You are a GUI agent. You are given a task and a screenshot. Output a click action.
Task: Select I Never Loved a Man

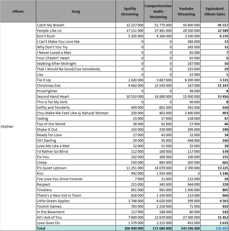point(76,52)
